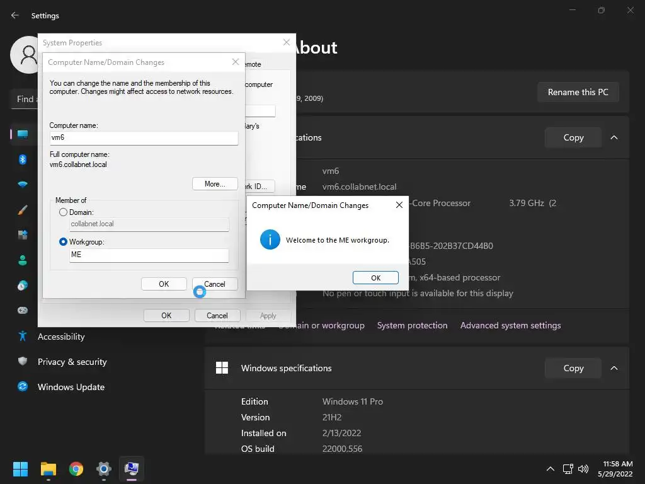Click the Version 21H2 value

(332, 417)
